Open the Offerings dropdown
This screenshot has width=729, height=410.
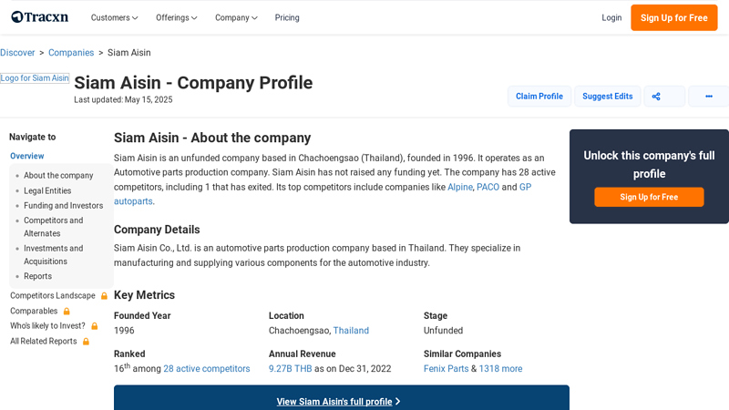[176, 17]
